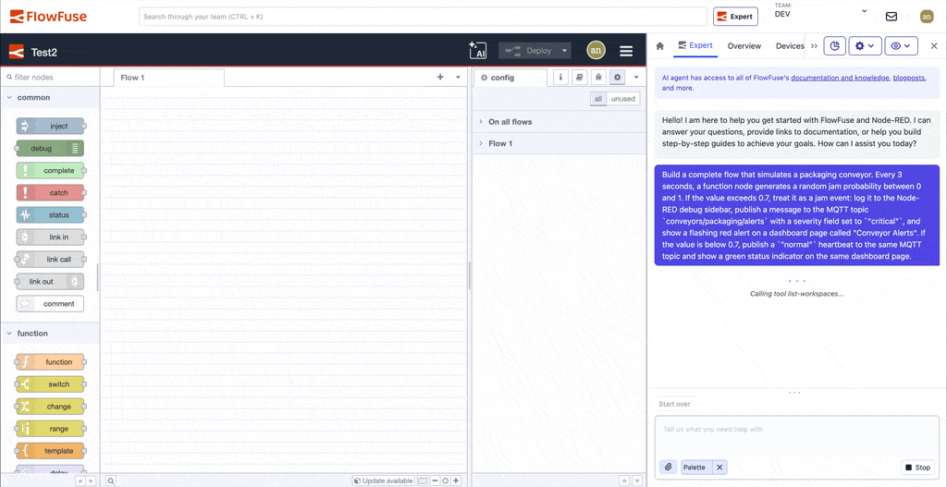Select the link call node
The width and height of the screenshot is (947, 487).
(x=50, y=260)
